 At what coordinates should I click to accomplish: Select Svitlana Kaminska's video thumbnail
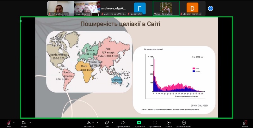pyautogui.click(x=60, y=8)
